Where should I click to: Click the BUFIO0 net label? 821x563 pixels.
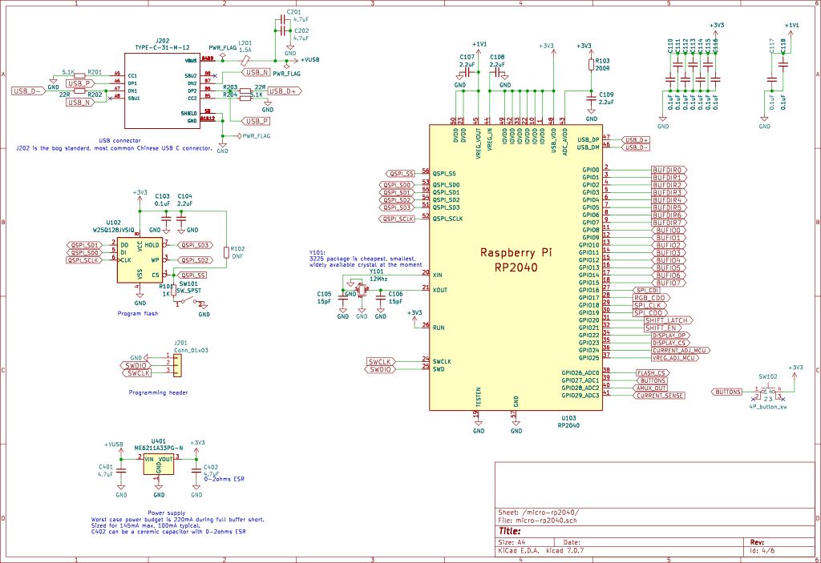click(x=669, y=230)
